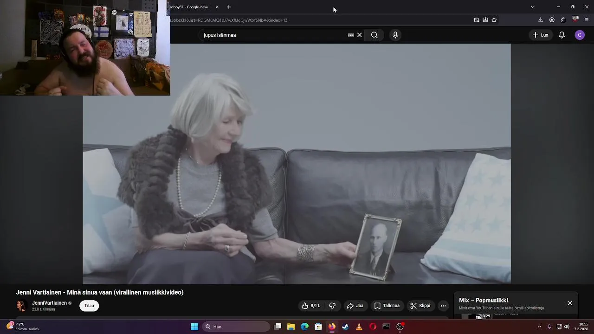Click the Luo create button

(x=541, y=35)
